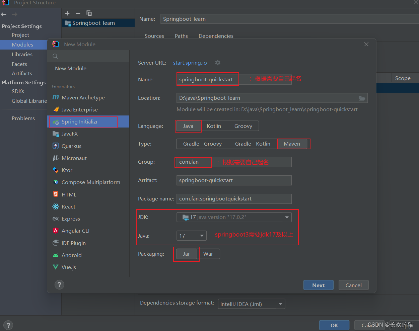Screen dimensions: 419x331
Task: Click Next in New Module dialog
Action: [x=319, y=285]
